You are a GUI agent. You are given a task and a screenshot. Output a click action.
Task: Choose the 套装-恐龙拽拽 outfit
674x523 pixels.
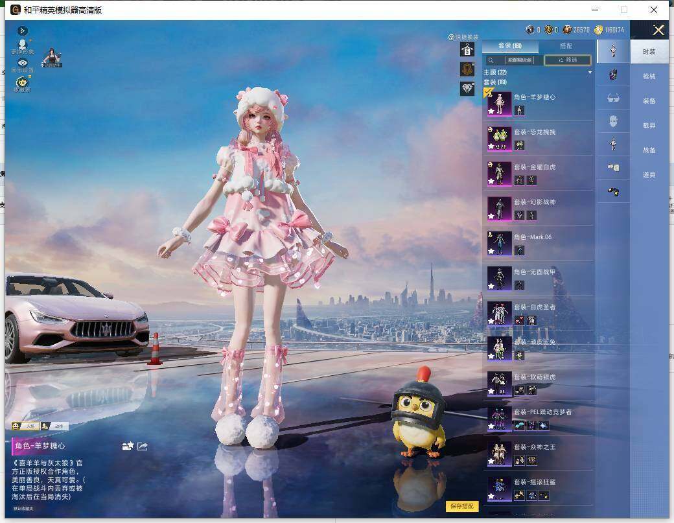[x=538, y=139]
